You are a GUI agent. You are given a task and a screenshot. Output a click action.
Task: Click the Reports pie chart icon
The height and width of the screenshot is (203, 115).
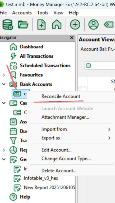point(13,150)
